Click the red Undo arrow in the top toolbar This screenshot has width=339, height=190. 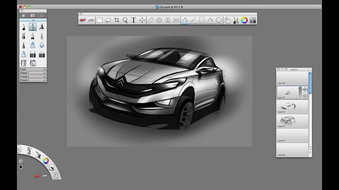(83, 20)
